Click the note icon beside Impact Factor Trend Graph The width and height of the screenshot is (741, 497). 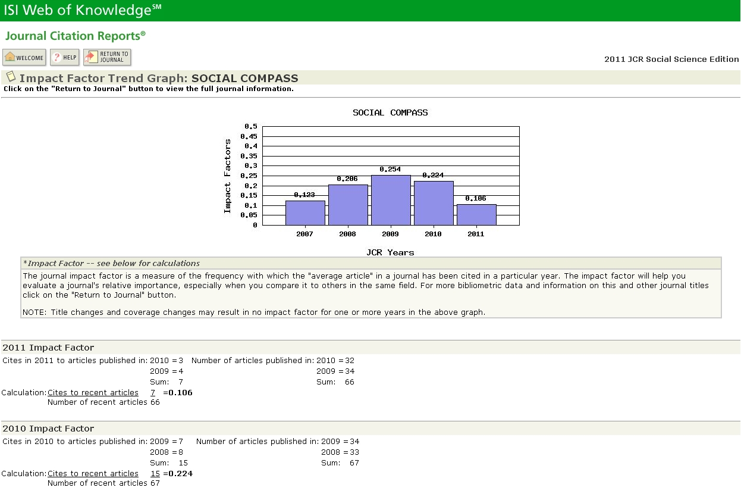click(11, 77)
